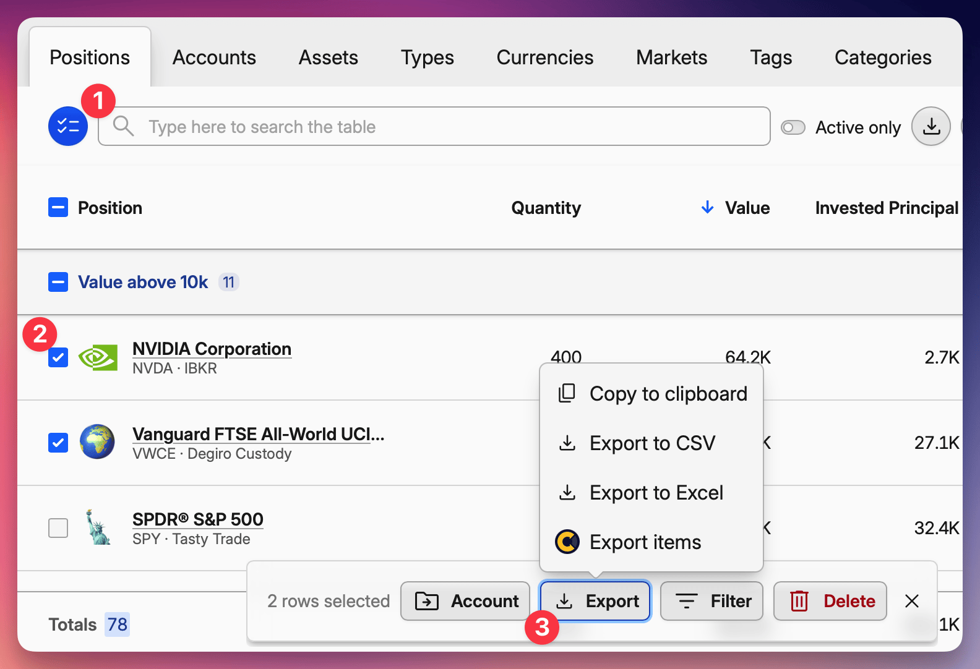Screen dimensions: 980x669
Task: Uncheck the Vanguard FTSE All-World checkbox
Action: pyautogui.click(x=58, y=443)
